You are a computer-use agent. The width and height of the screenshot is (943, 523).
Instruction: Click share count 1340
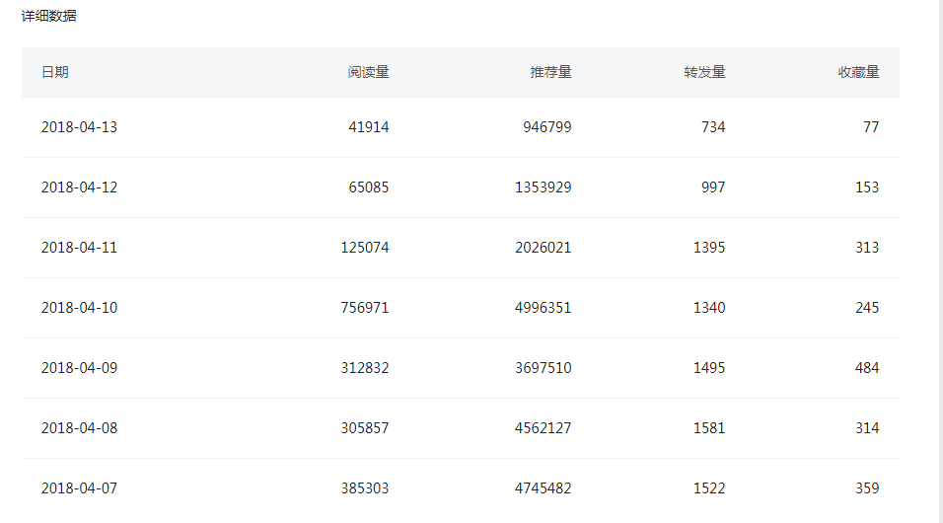pos(709,308)
